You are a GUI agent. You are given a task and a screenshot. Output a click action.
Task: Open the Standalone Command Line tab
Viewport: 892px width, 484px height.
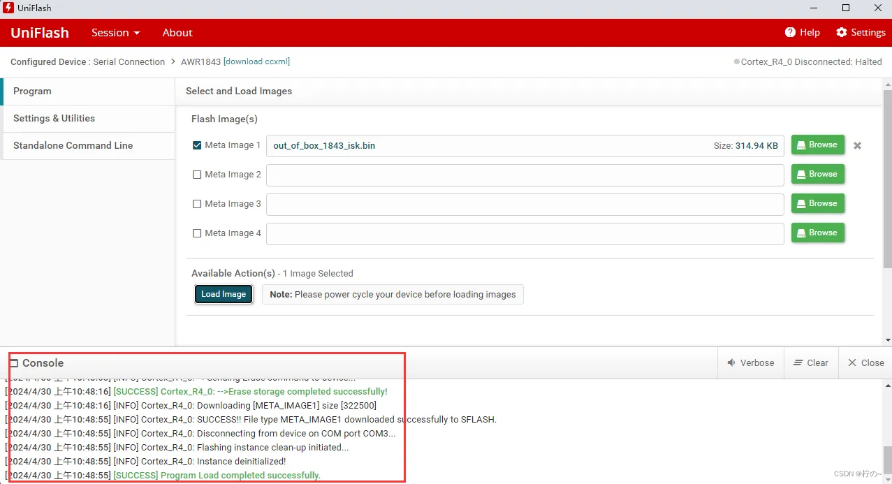pyautogui.click(x=88, y=146)
